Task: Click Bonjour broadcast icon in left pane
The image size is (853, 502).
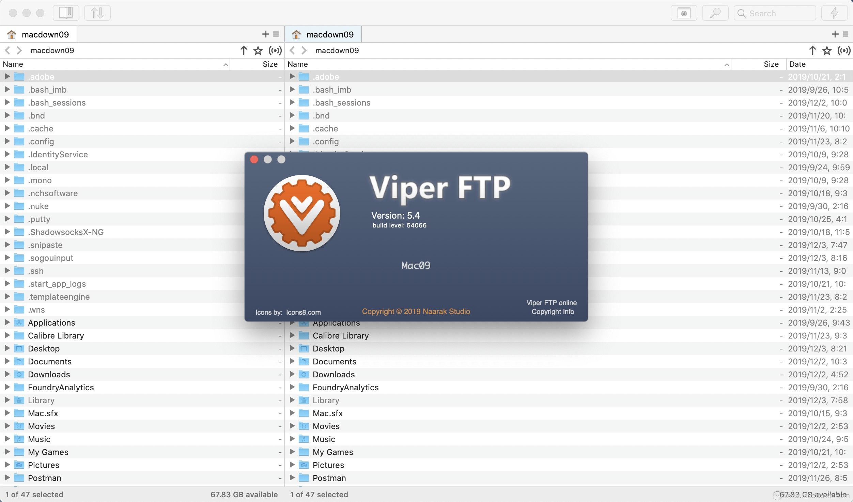Action: tap(275, 50)
